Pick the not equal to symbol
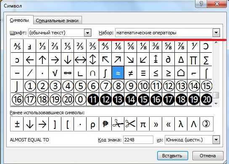The width and height of the screenshot is (229, 164). (x=130, y=73)
